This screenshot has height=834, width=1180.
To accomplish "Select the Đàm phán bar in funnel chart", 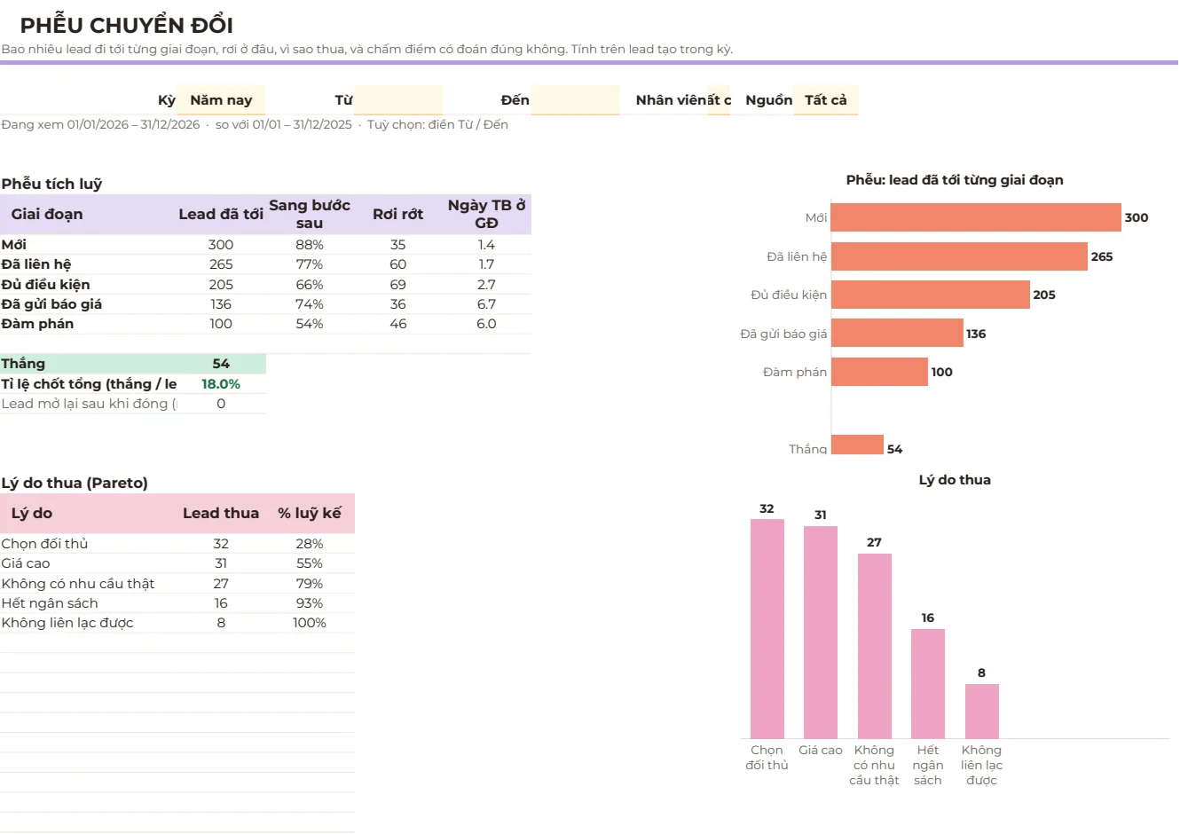I will coord(879,372).
